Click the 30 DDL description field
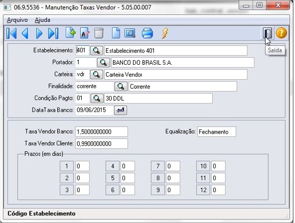 tap(158, 98)
